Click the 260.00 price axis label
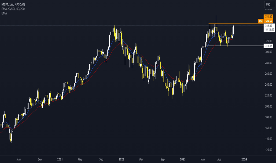Image resolution: width=276 pixels, height=163 pixels. tap(269, 74)
